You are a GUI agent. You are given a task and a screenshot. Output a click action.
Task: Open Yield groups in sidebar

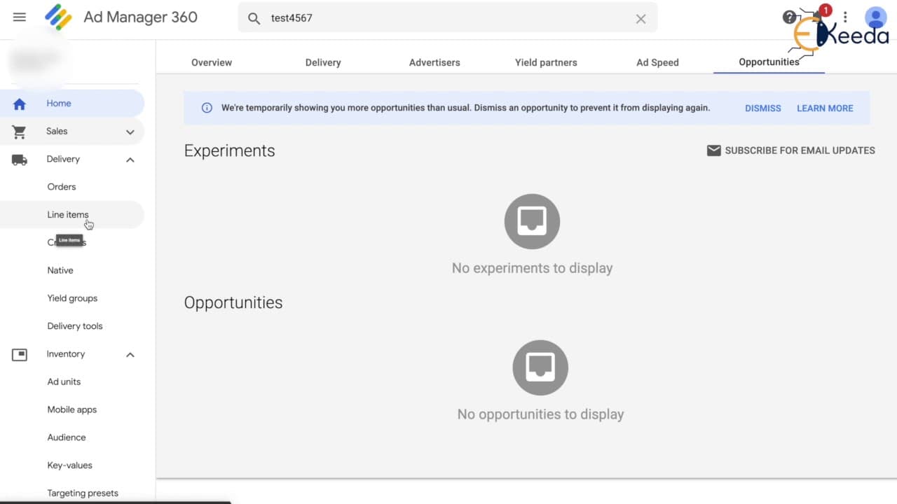click(72, 298)
